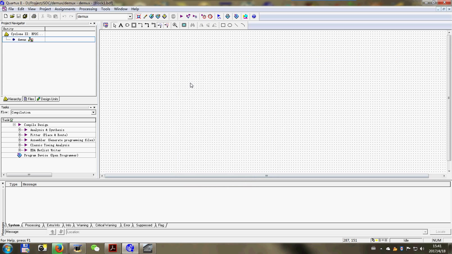The width and height of the screenshot is (452, 254).
Task: Open the Project menu
Action: pos(45,9)
